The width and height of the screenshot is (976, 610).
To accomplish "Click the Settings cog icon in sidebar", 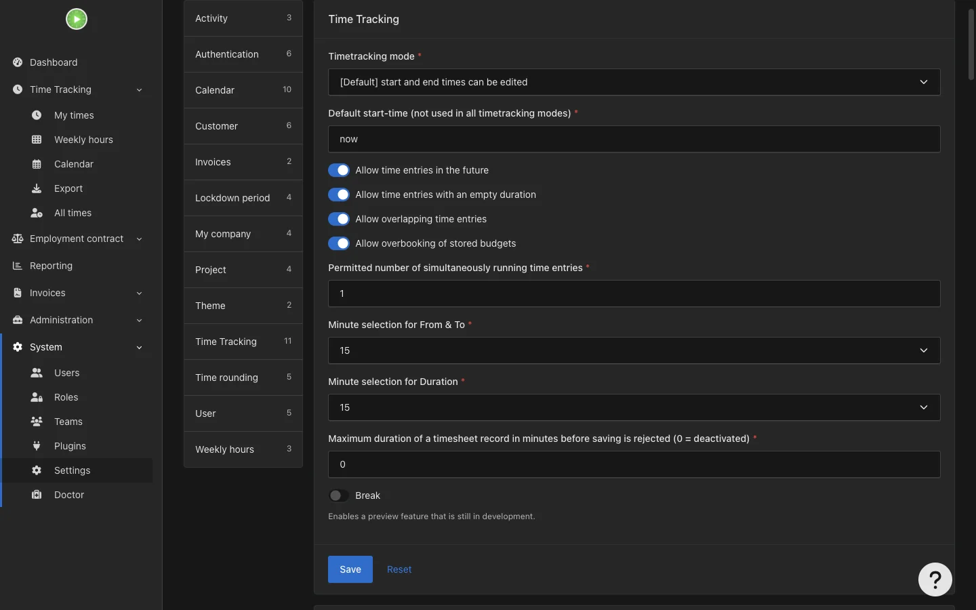I will click(x=37, y=470).
